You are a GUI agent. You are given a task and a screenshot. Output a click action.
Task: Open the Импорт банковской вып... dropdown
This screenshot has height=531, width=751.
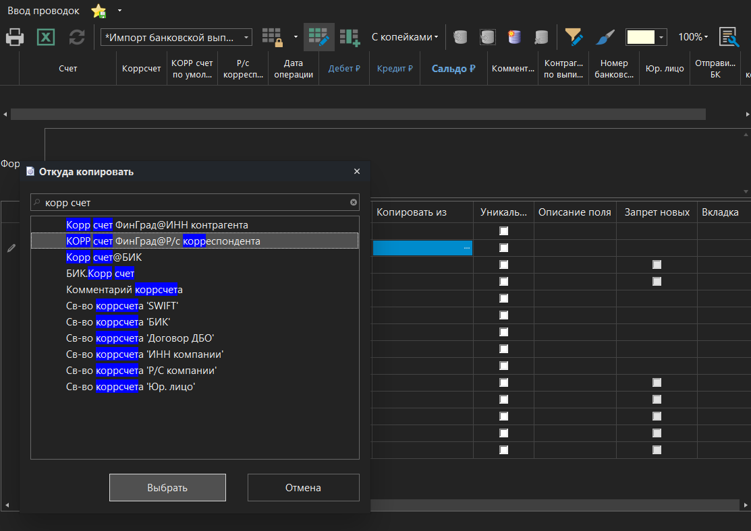(176, 37)
